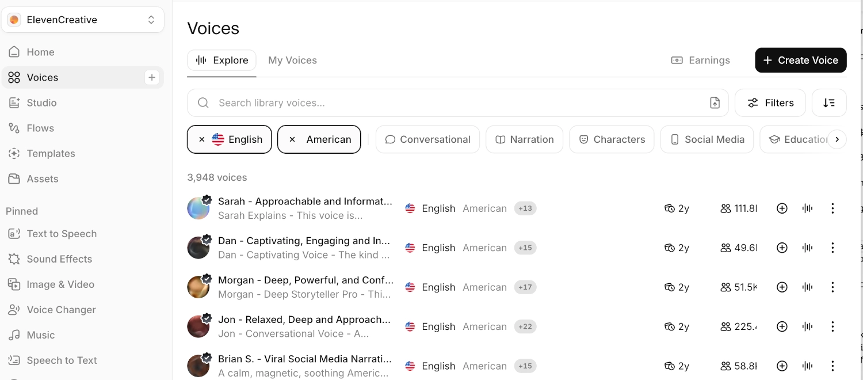Add Jon voice using plus circle icon
The image size is (863, 380).
coord(782,326)
